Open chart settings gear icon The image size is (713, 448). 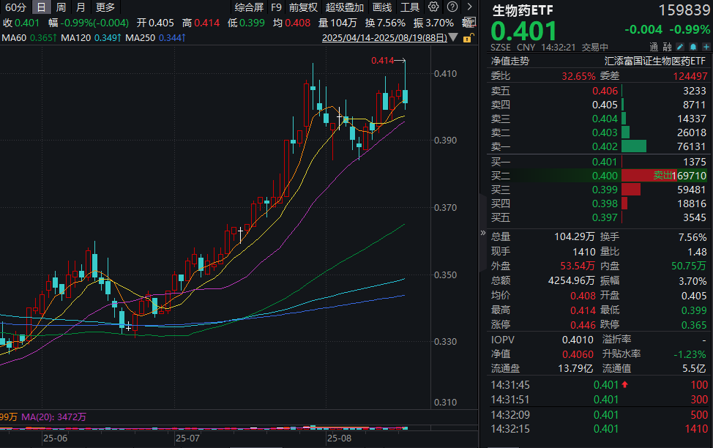click(x=434, y=7)
